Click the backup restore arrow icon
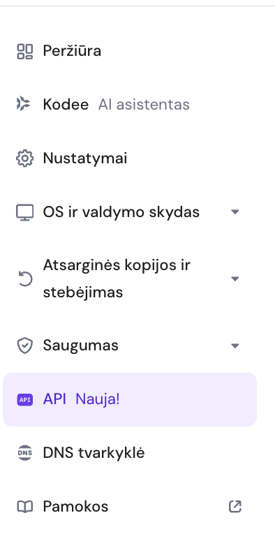The width and height of the screenshot is (275, 543). pos(25,279)
